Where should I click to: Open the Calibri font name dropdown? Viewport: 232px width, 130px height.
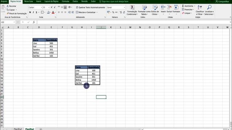[x=42, y=7]
